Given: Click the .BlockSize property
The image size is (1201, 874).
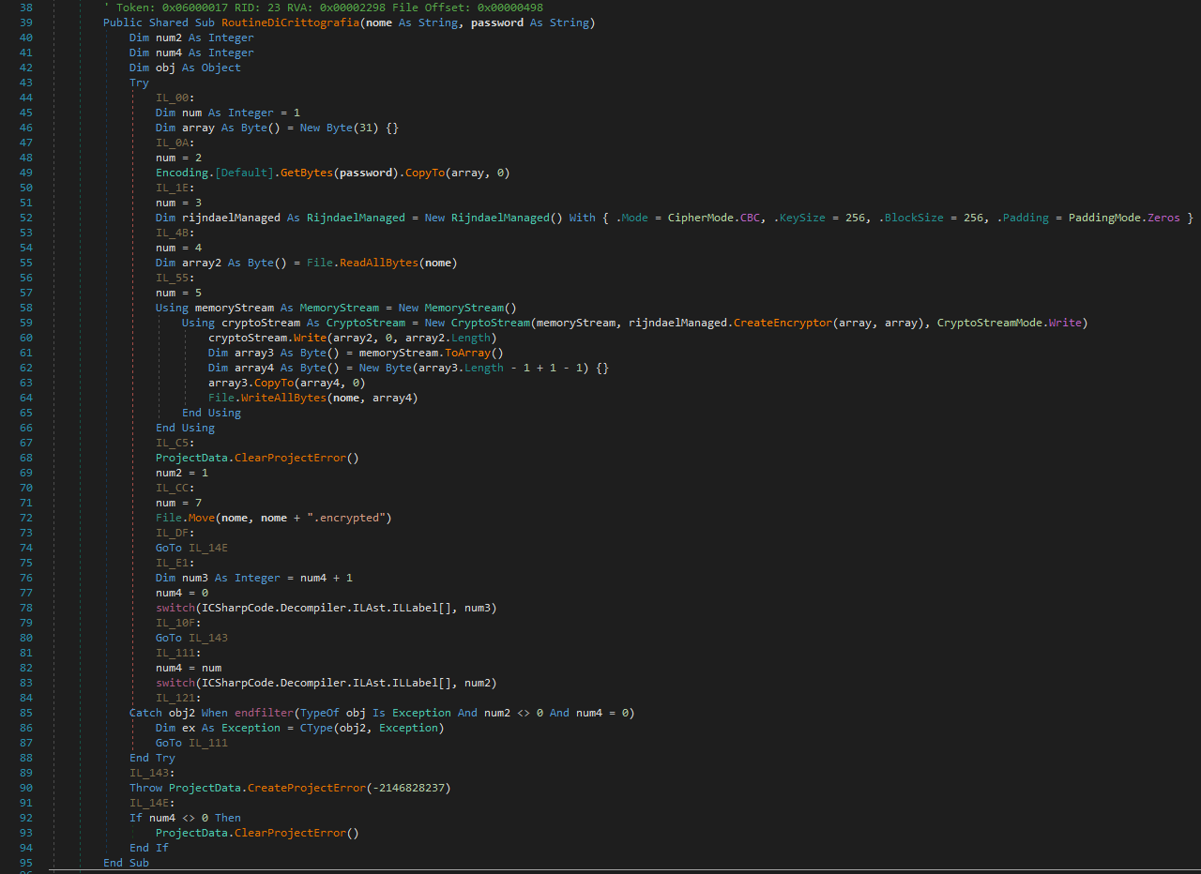Looking at the screenshot, I should pyautogui.click(x=910, y=218).
